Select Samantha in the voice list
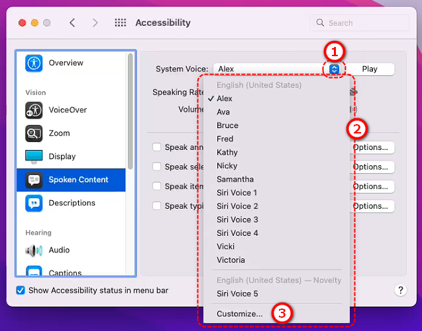 point(276,179)
